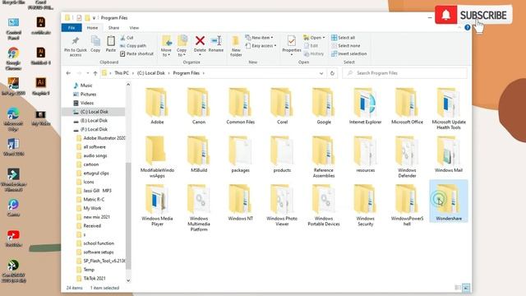Click the Refresh address bar button
The height and width of the screenshot is (296, 526).
point(332,73)
